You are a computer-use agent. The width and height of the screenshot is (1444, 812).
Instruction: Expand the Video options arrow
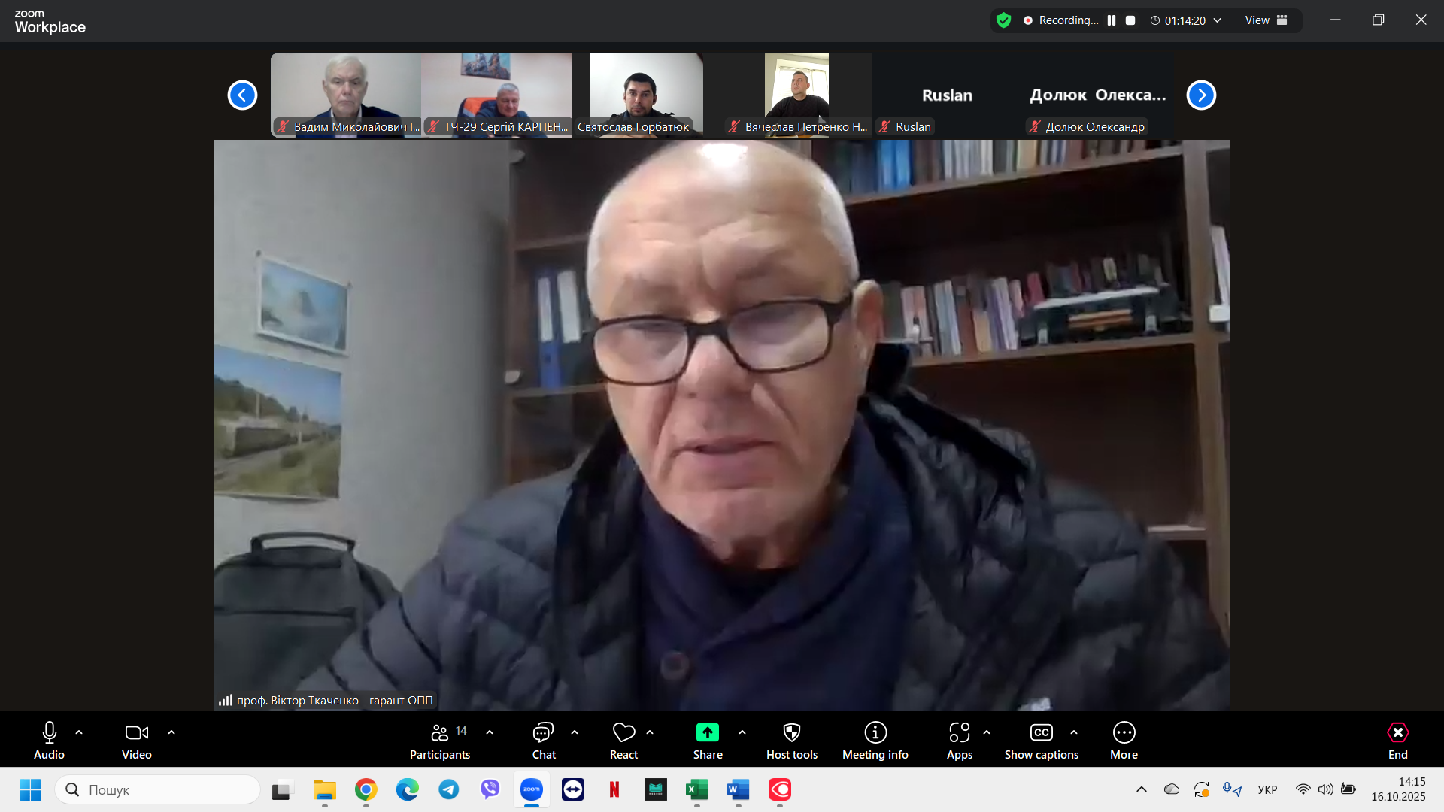pyautogui.click(x=171, y=732)
